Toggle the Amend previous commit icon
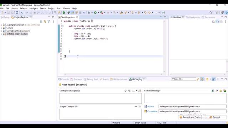Image resolution: width=228 pixels, height=128 pixels. 213,91
